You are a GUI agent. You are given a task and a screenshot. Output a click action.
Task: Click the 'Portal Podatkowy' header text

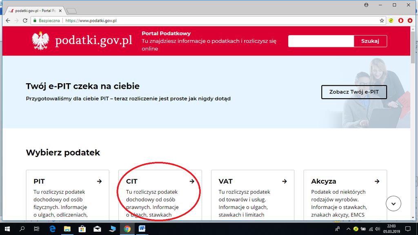pyautogui.click(x=166, y=33)
